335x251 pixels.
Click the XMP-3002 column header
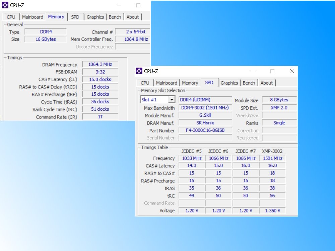(x=272, y=151)
